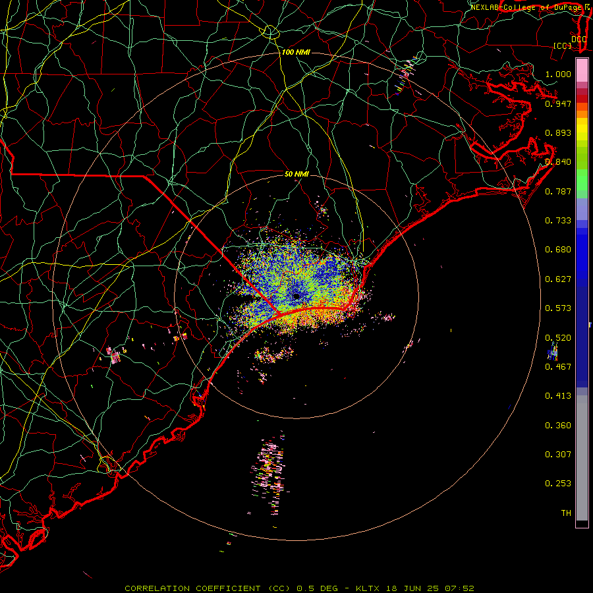Click the 50 NMI range ring label
This screenshot has height=593, width=593.
coord(296,174)
